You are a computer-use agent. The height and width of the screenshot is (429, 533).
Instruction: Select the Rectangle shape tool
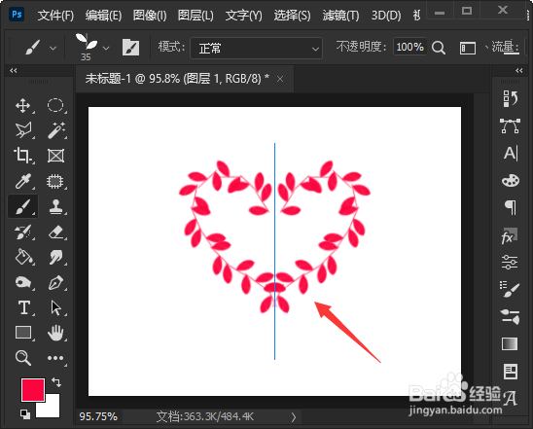pyautogui.click(x=22, y=333)
